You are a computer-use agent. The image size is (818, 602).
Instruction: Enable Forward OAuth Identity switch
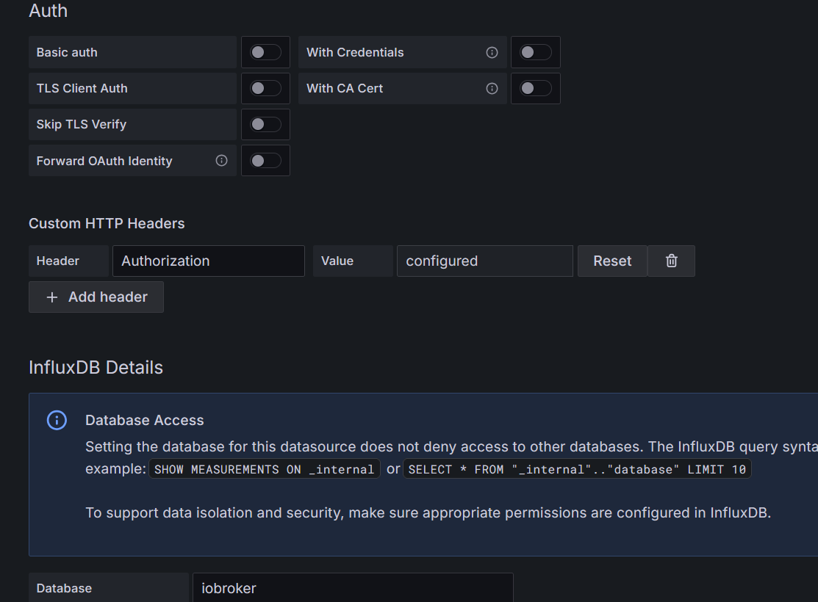click(x=265, y=161)
